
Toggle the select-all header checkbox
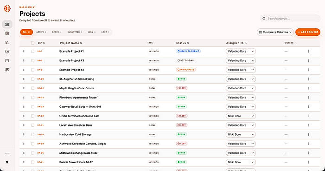(x=32, y=43)
